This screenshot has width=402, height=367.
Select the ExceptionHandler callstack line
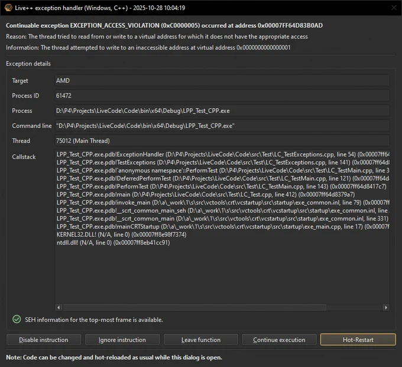(x=223, y=154)
